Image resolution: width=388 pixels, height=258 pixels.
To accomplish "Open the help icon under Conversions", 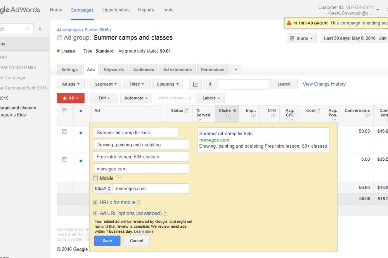I will 367,115.
